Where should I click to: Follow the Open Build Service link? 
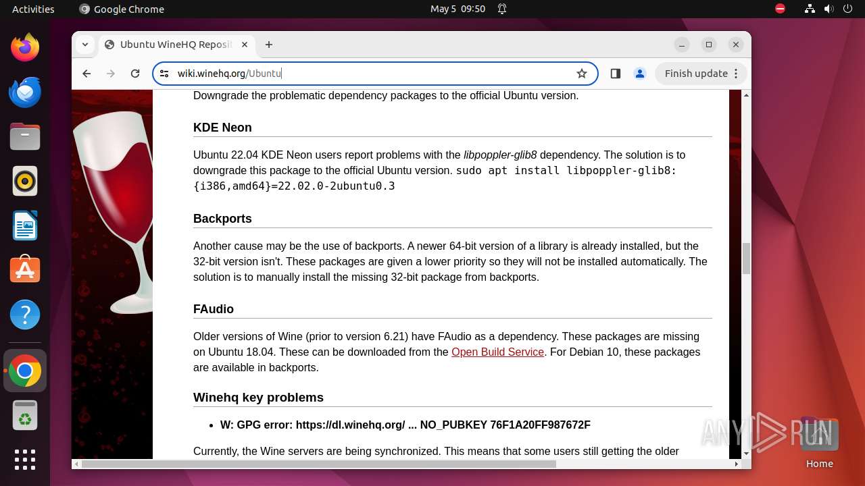497,352
